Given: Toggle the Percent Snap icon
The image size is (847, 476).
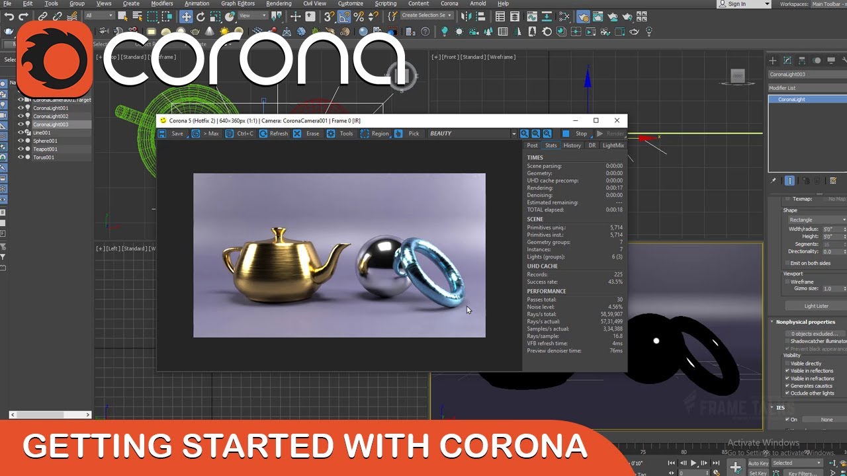Looking at the screenshot, I should (x=359, y=17).
